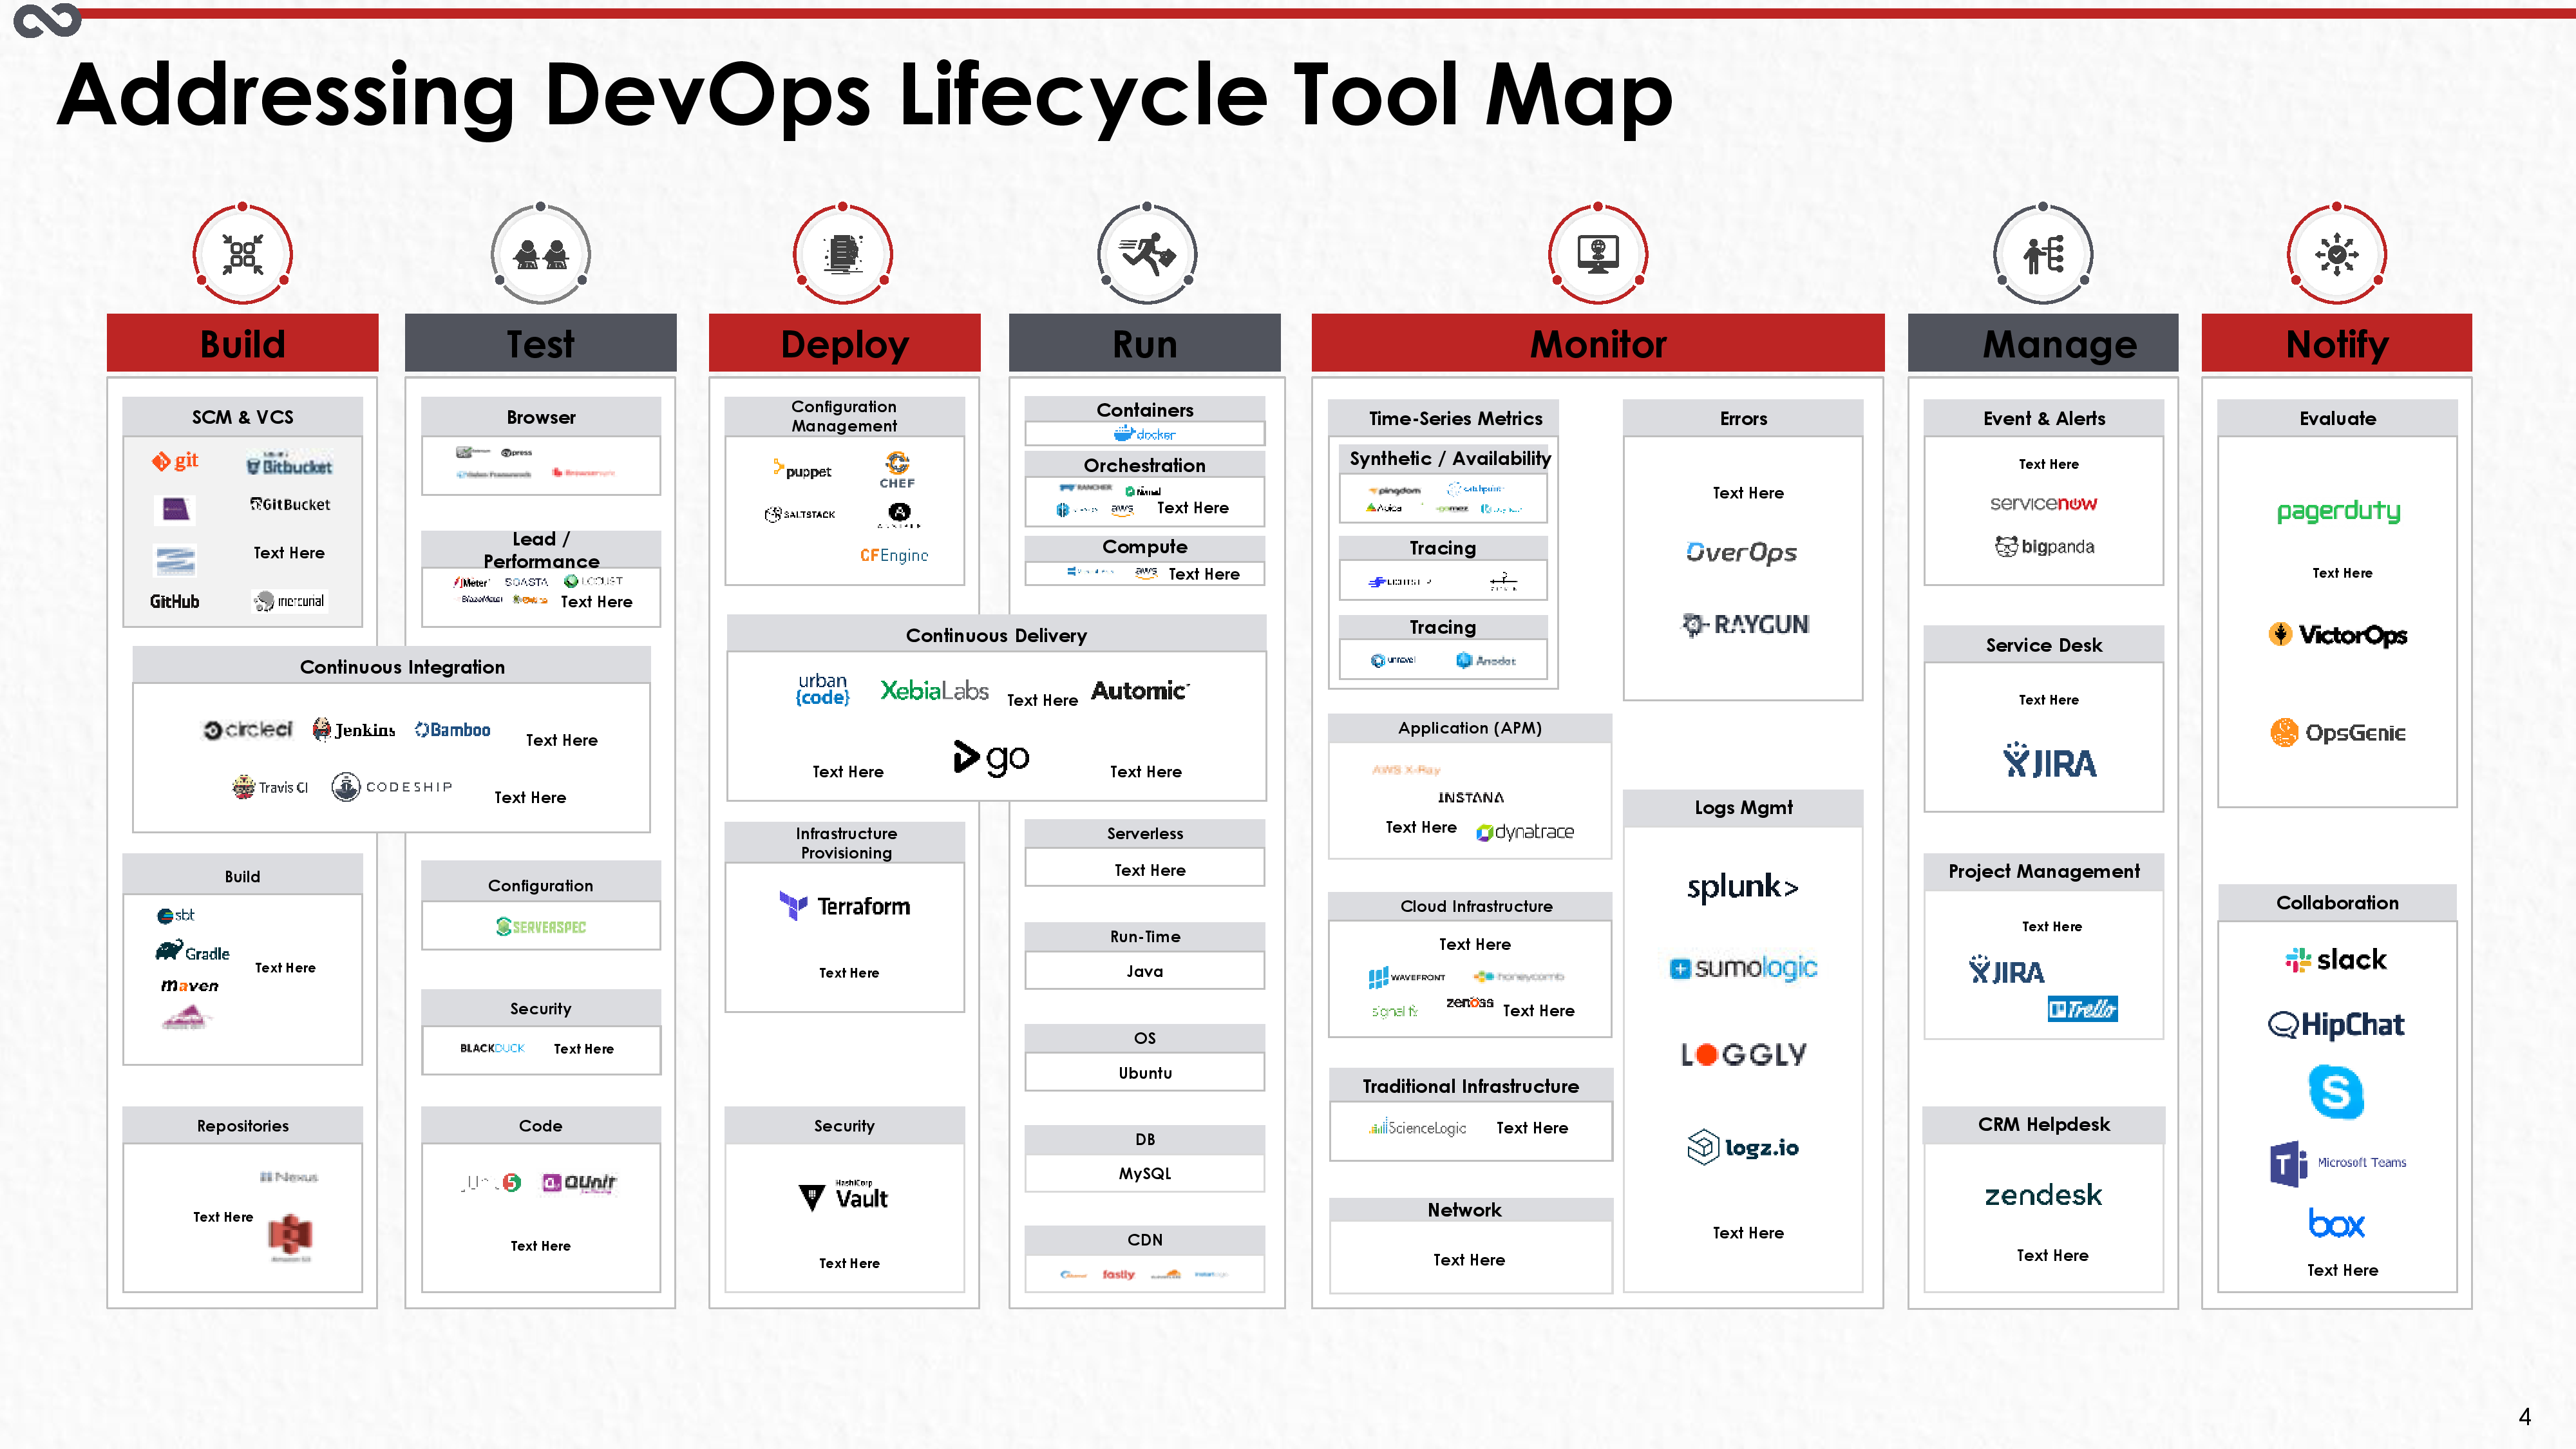Click the Continuous Integration section heading
The width and height of the screenshot is (2576, 1449).
click(x=402, y=667)
